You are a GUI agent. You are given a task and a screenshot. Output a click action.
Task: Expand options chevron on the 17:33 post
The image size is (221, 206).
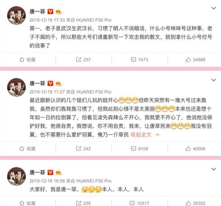click(x=214, y=8)
